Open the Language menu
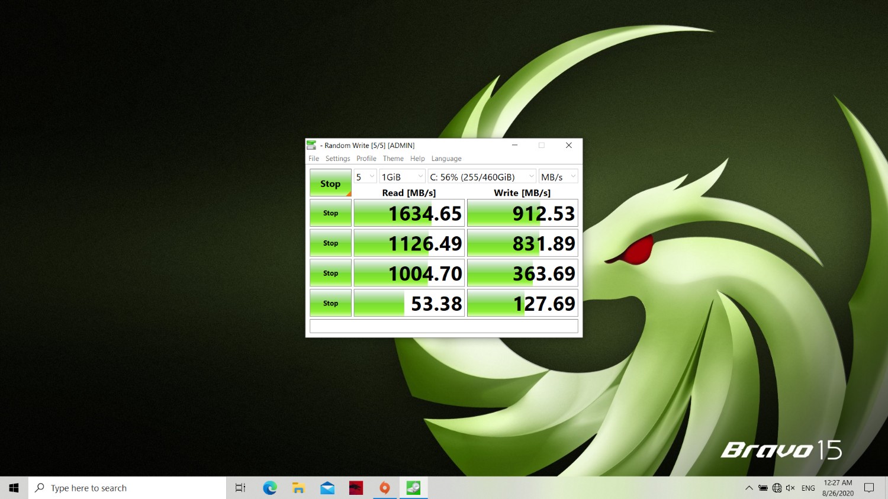This screenshot has height=499, width=888. [446, 159]
